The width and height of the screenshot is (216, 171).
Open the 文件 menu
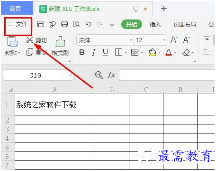coord(17,24)
